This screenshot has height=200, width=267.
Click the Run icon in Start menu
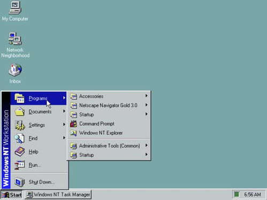point(20,165)
